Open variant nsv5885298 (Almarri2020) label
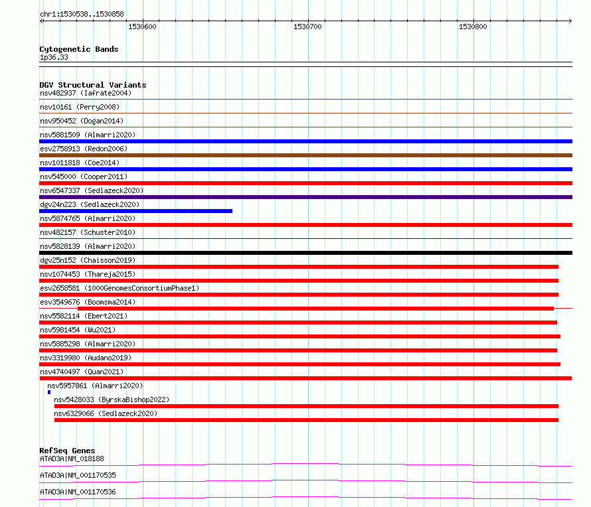The image size is (591, 507). [88, 344]
